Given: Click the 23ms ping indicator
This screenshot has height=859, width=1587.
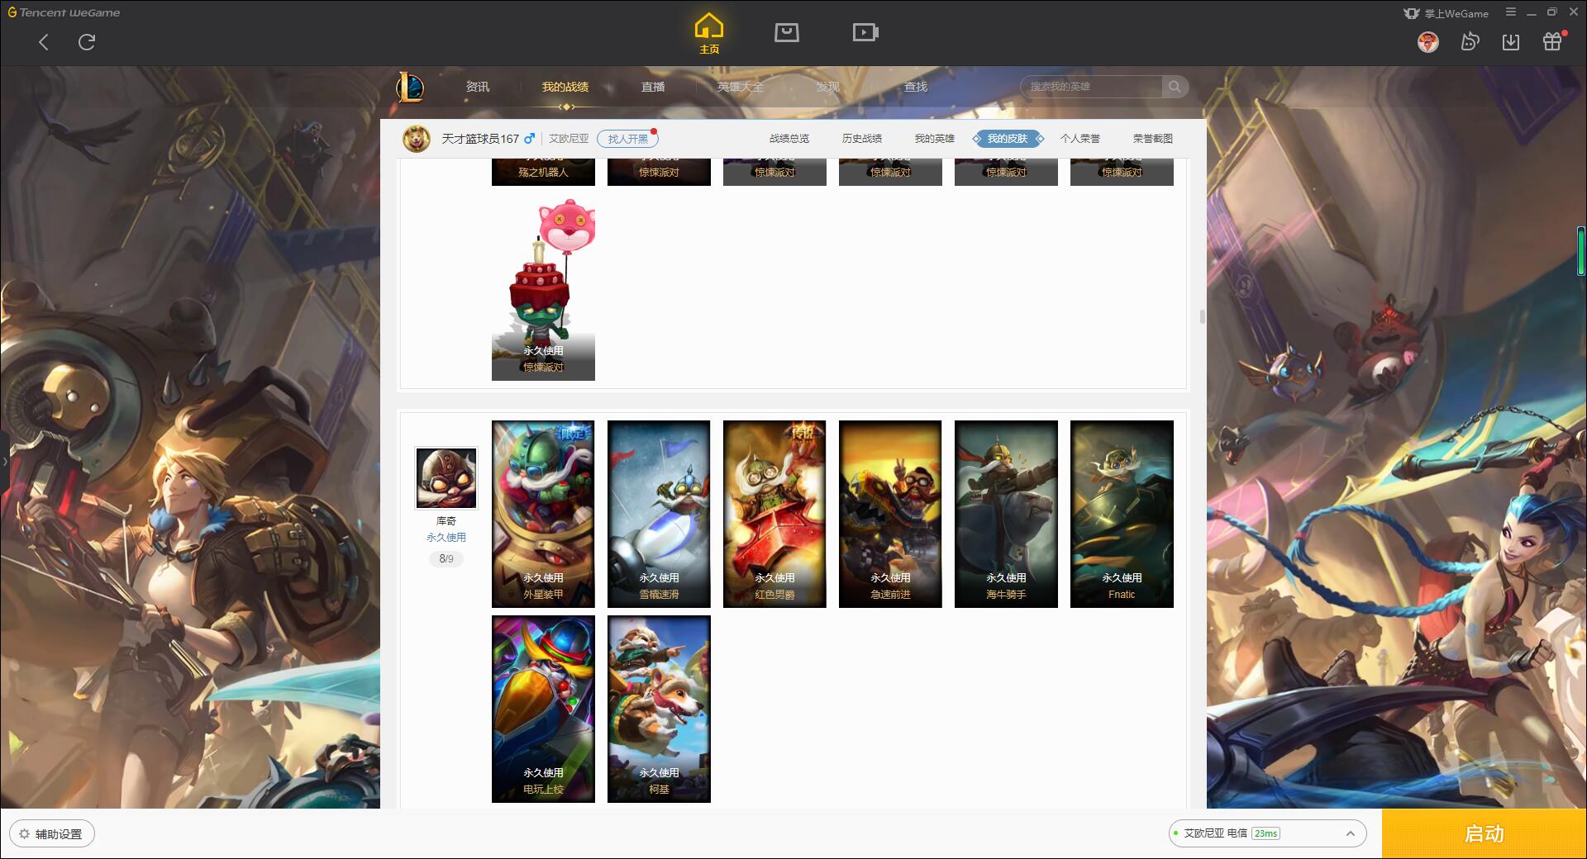Looking at the screenshot, I should pyautogui.click(x=1265, y=833).
